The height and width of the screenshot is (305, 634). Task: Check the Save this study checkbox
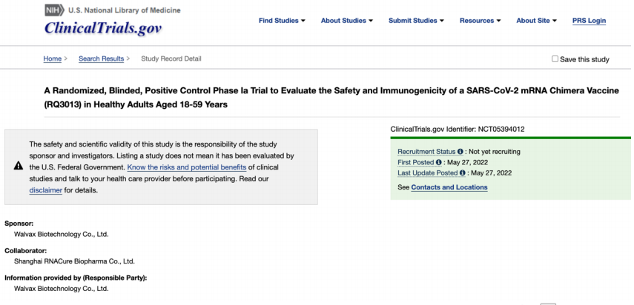[x=555, y=59]
